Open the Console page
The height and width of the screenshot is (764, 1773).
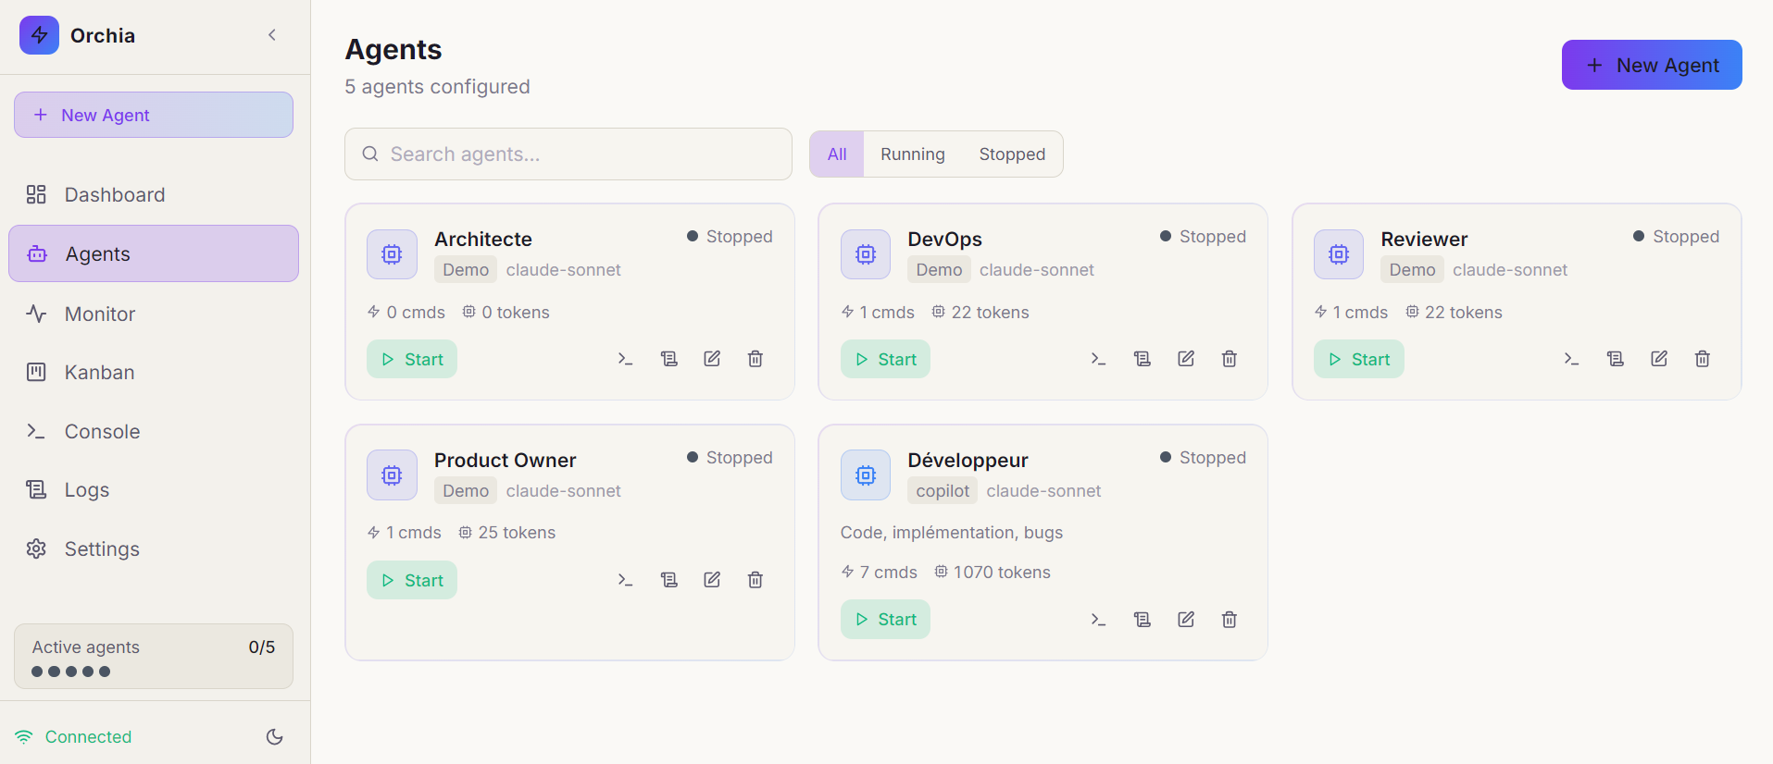pyautogui.click(x=154, y=431)
